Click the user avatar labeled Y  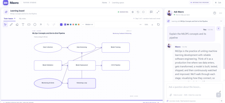pos(218,28)
